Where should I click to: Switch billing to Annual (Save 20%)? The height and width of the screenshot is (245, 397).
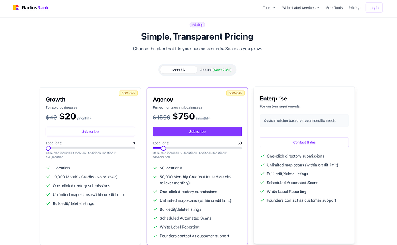pos(215,70)
